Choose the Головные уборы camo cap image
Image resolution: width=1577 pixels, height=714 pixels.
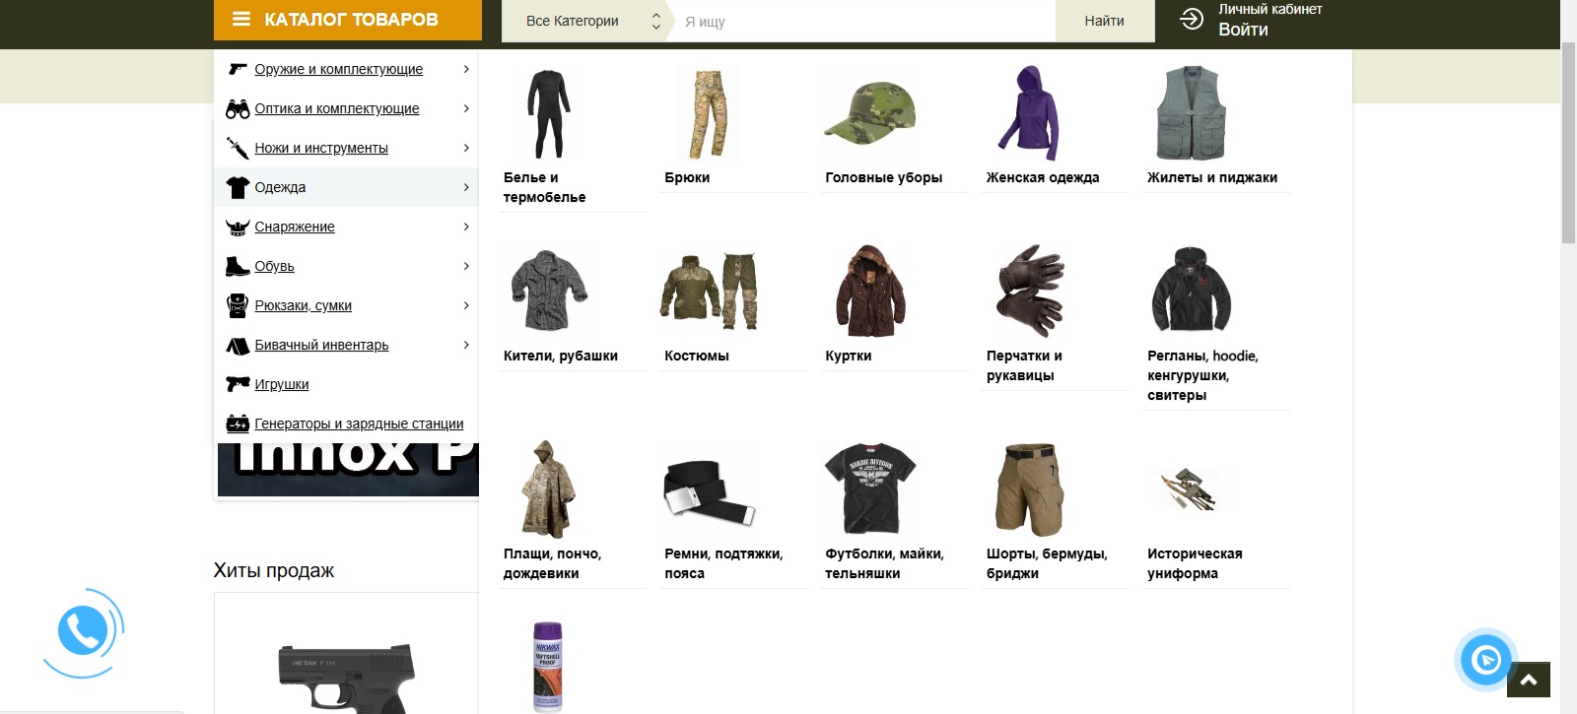tap(870, 113)
